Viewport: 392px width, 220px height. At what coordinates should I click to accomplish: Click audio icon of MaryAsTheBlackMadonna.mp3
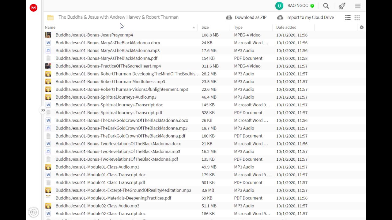point(48,50)
